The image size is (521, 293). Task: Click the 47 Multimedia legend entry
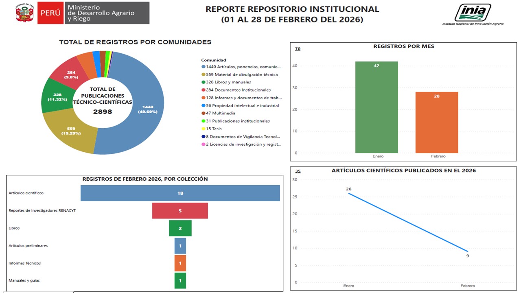[x=218, y=113]
